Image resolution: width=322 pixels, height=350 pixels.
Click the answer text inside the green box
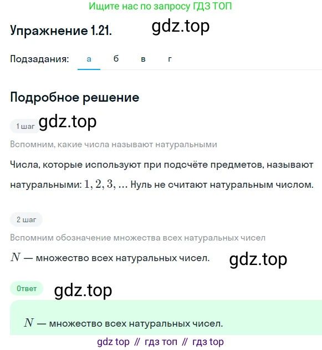coord(124,323)
